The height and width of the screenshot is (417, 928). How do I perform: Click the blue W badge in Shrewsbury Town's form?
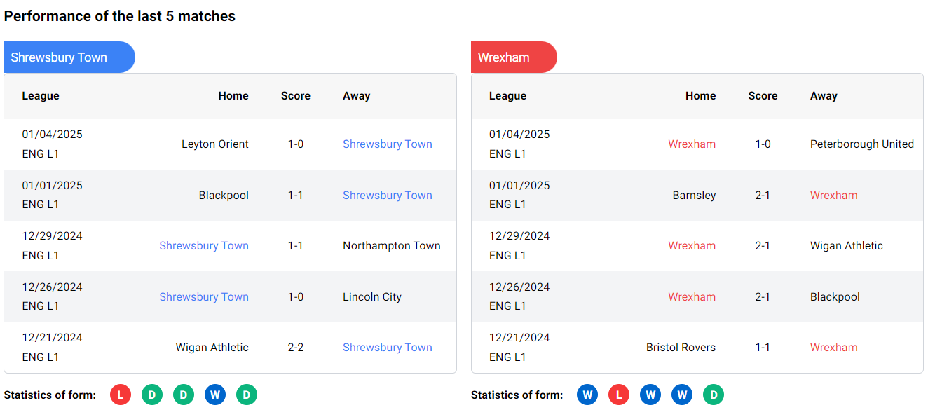pos(215,395)
